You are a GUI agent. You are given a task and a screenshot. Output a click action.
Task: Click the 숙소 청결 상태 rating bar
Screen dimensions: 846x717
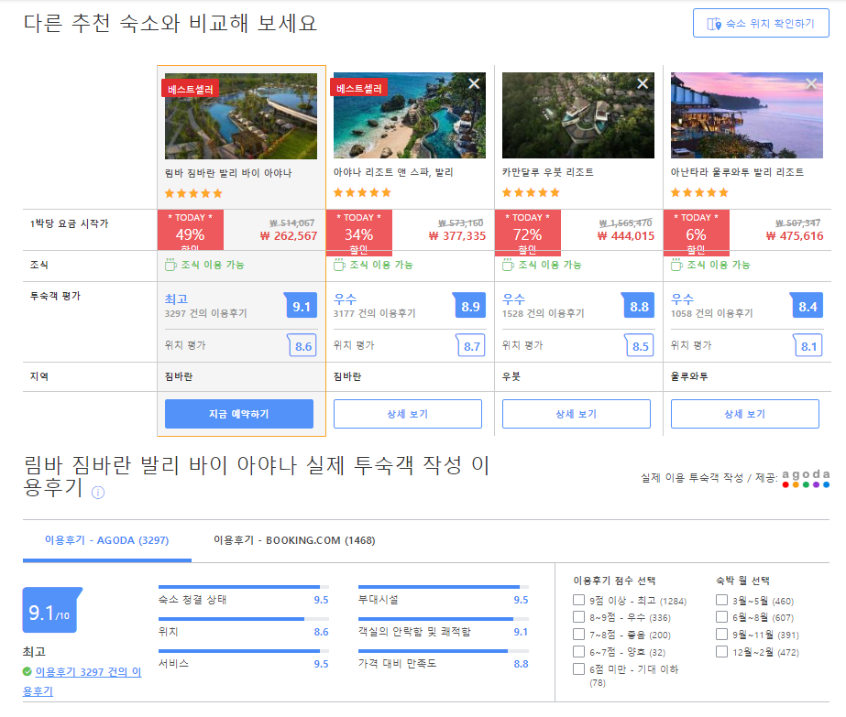(x=243, y=587)
